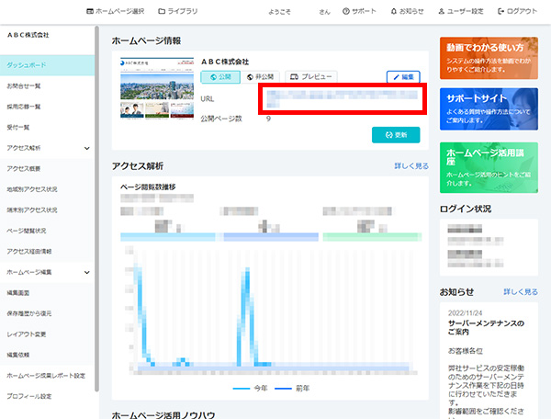Image resolution: width=551 pixels, height=419 pixels.
Task: Click 詳しく見る beside アクセス解析
Action: pyautogui.click(x=410, y=166)
